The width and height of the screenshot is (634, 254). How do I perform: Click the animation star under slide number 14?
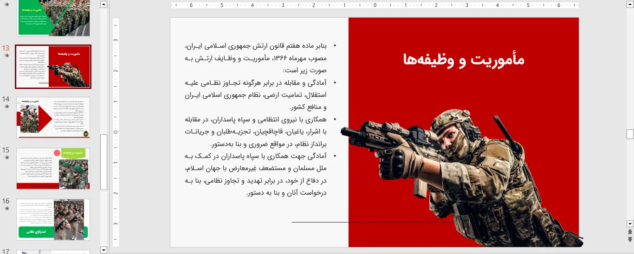point(6,107)
